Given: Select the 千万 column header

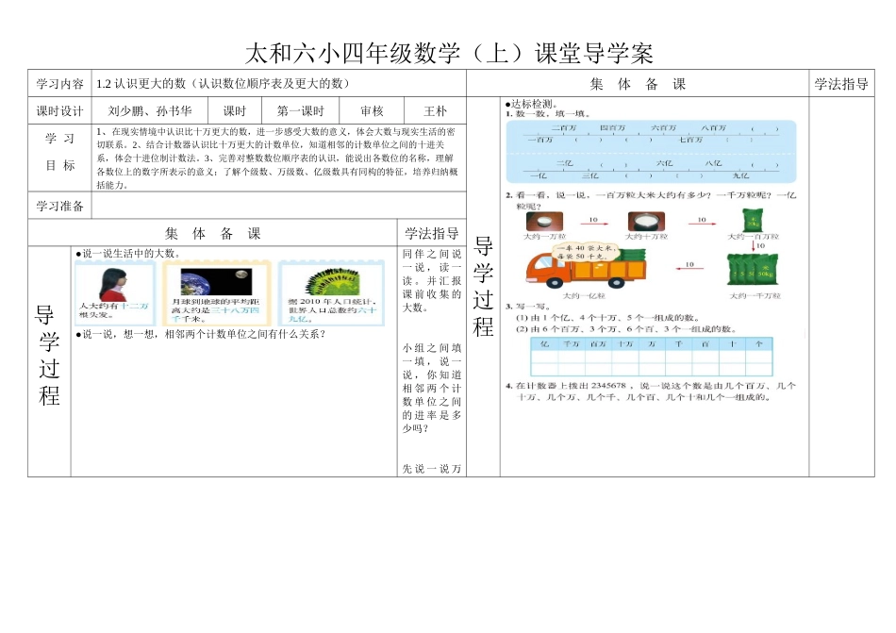Looking at the screenshot, I should click(572, 344).
